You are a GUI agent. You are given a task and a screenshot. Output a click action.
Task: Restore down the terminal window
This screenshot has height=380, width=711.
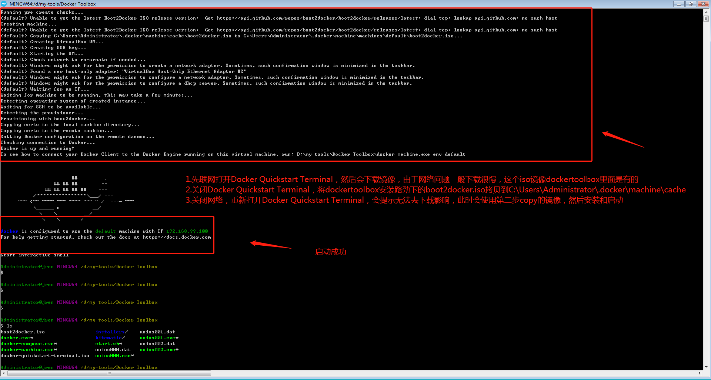(x=691, y=4)
